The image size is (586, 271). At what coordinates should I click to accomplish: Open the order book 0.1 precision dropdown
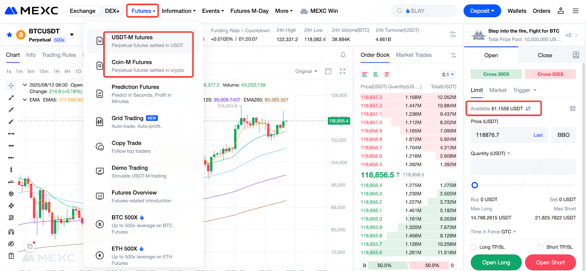(x=448, y=74)
